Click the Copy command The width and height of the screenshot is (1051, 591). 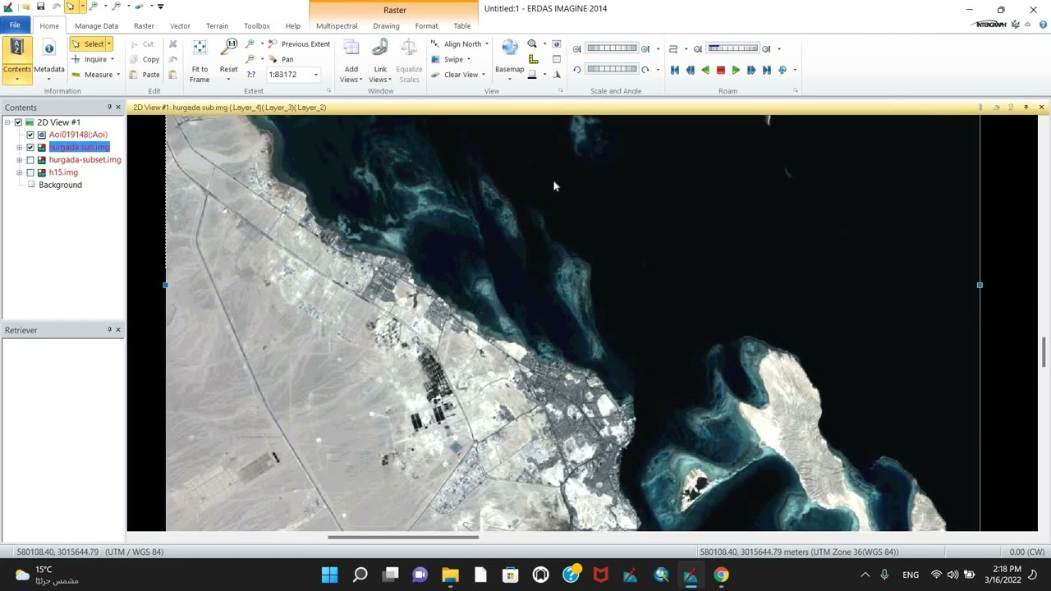click(145, 59)
